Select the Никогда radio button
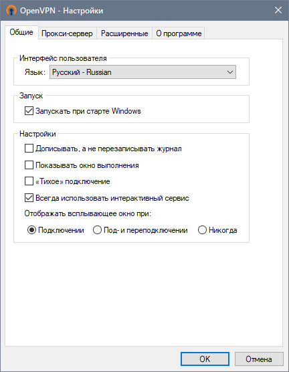The image size is (289, 372). [202, 230]
